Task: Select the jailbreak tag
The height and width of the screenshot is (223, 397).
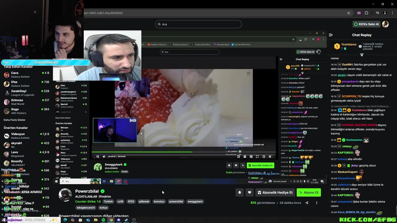Action: (144, 201)
